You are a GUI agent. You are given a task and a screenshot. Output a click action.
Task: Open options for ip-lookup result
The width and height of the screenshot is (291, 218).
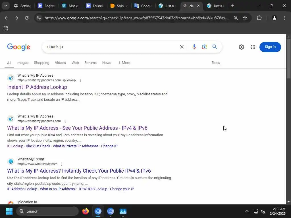coord(80,80)
